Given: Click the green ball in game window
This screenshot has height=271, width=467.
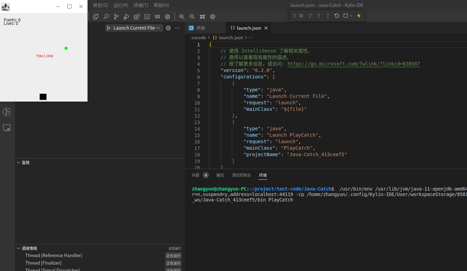Looking at the screenshot, I should coord(66,48).
